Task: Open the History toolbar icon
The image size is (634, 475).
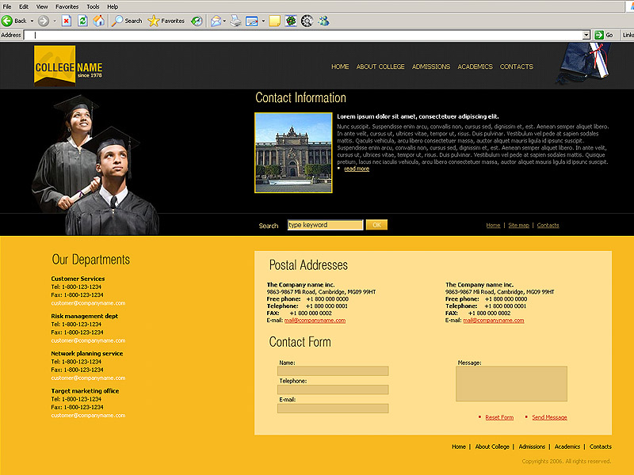Action: [x=197, y=21]
